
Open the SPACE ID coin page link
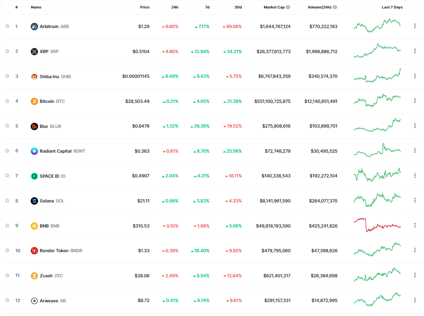click(x=50, y=176)
